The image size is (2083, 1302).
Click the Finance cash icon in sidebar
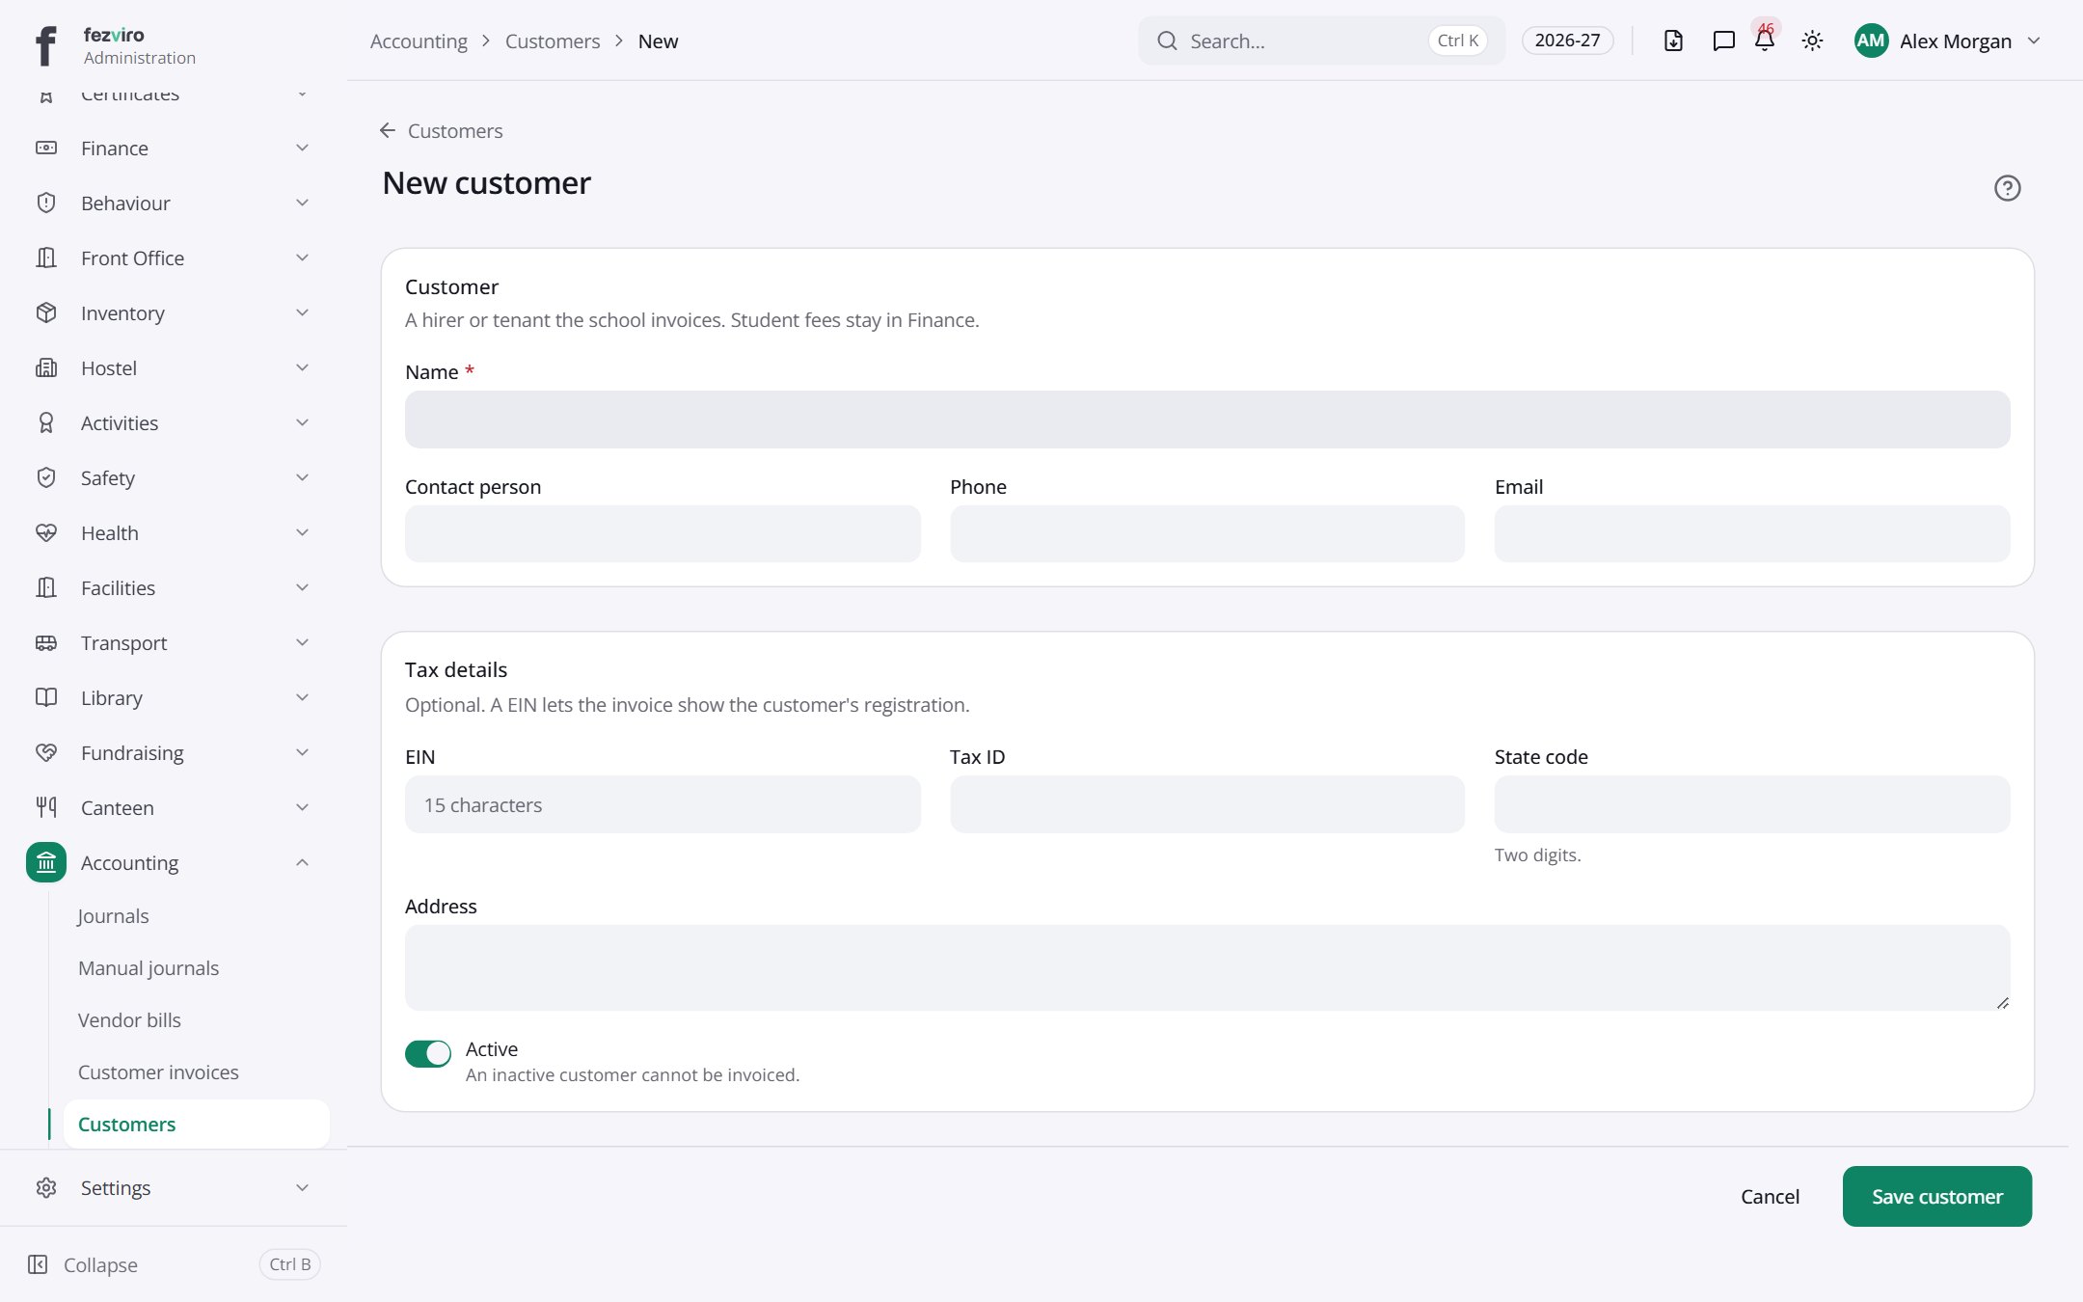point(46,148)
